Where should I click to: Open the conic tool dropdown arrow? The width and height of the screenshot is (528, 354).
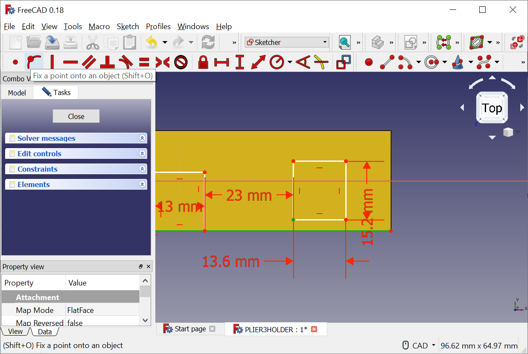471,62
